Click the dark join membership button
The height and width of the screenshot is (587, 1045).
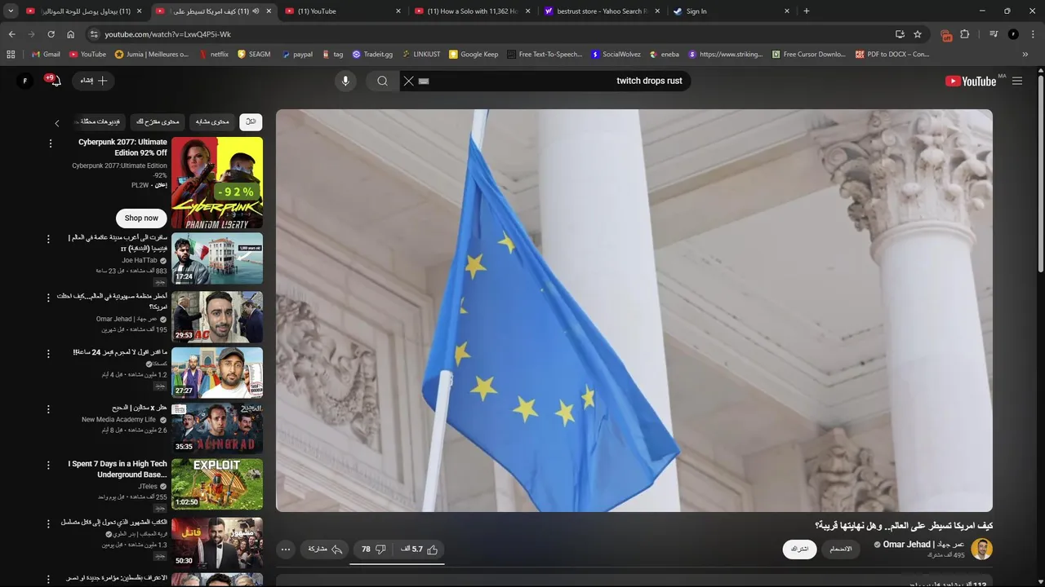pyautogui.click(x=841, y=549)
